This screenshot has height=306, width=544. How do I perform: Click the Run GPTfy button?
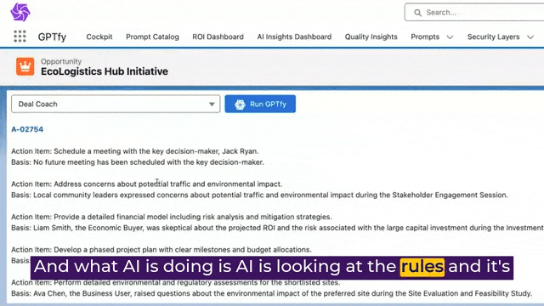[260, 104]
